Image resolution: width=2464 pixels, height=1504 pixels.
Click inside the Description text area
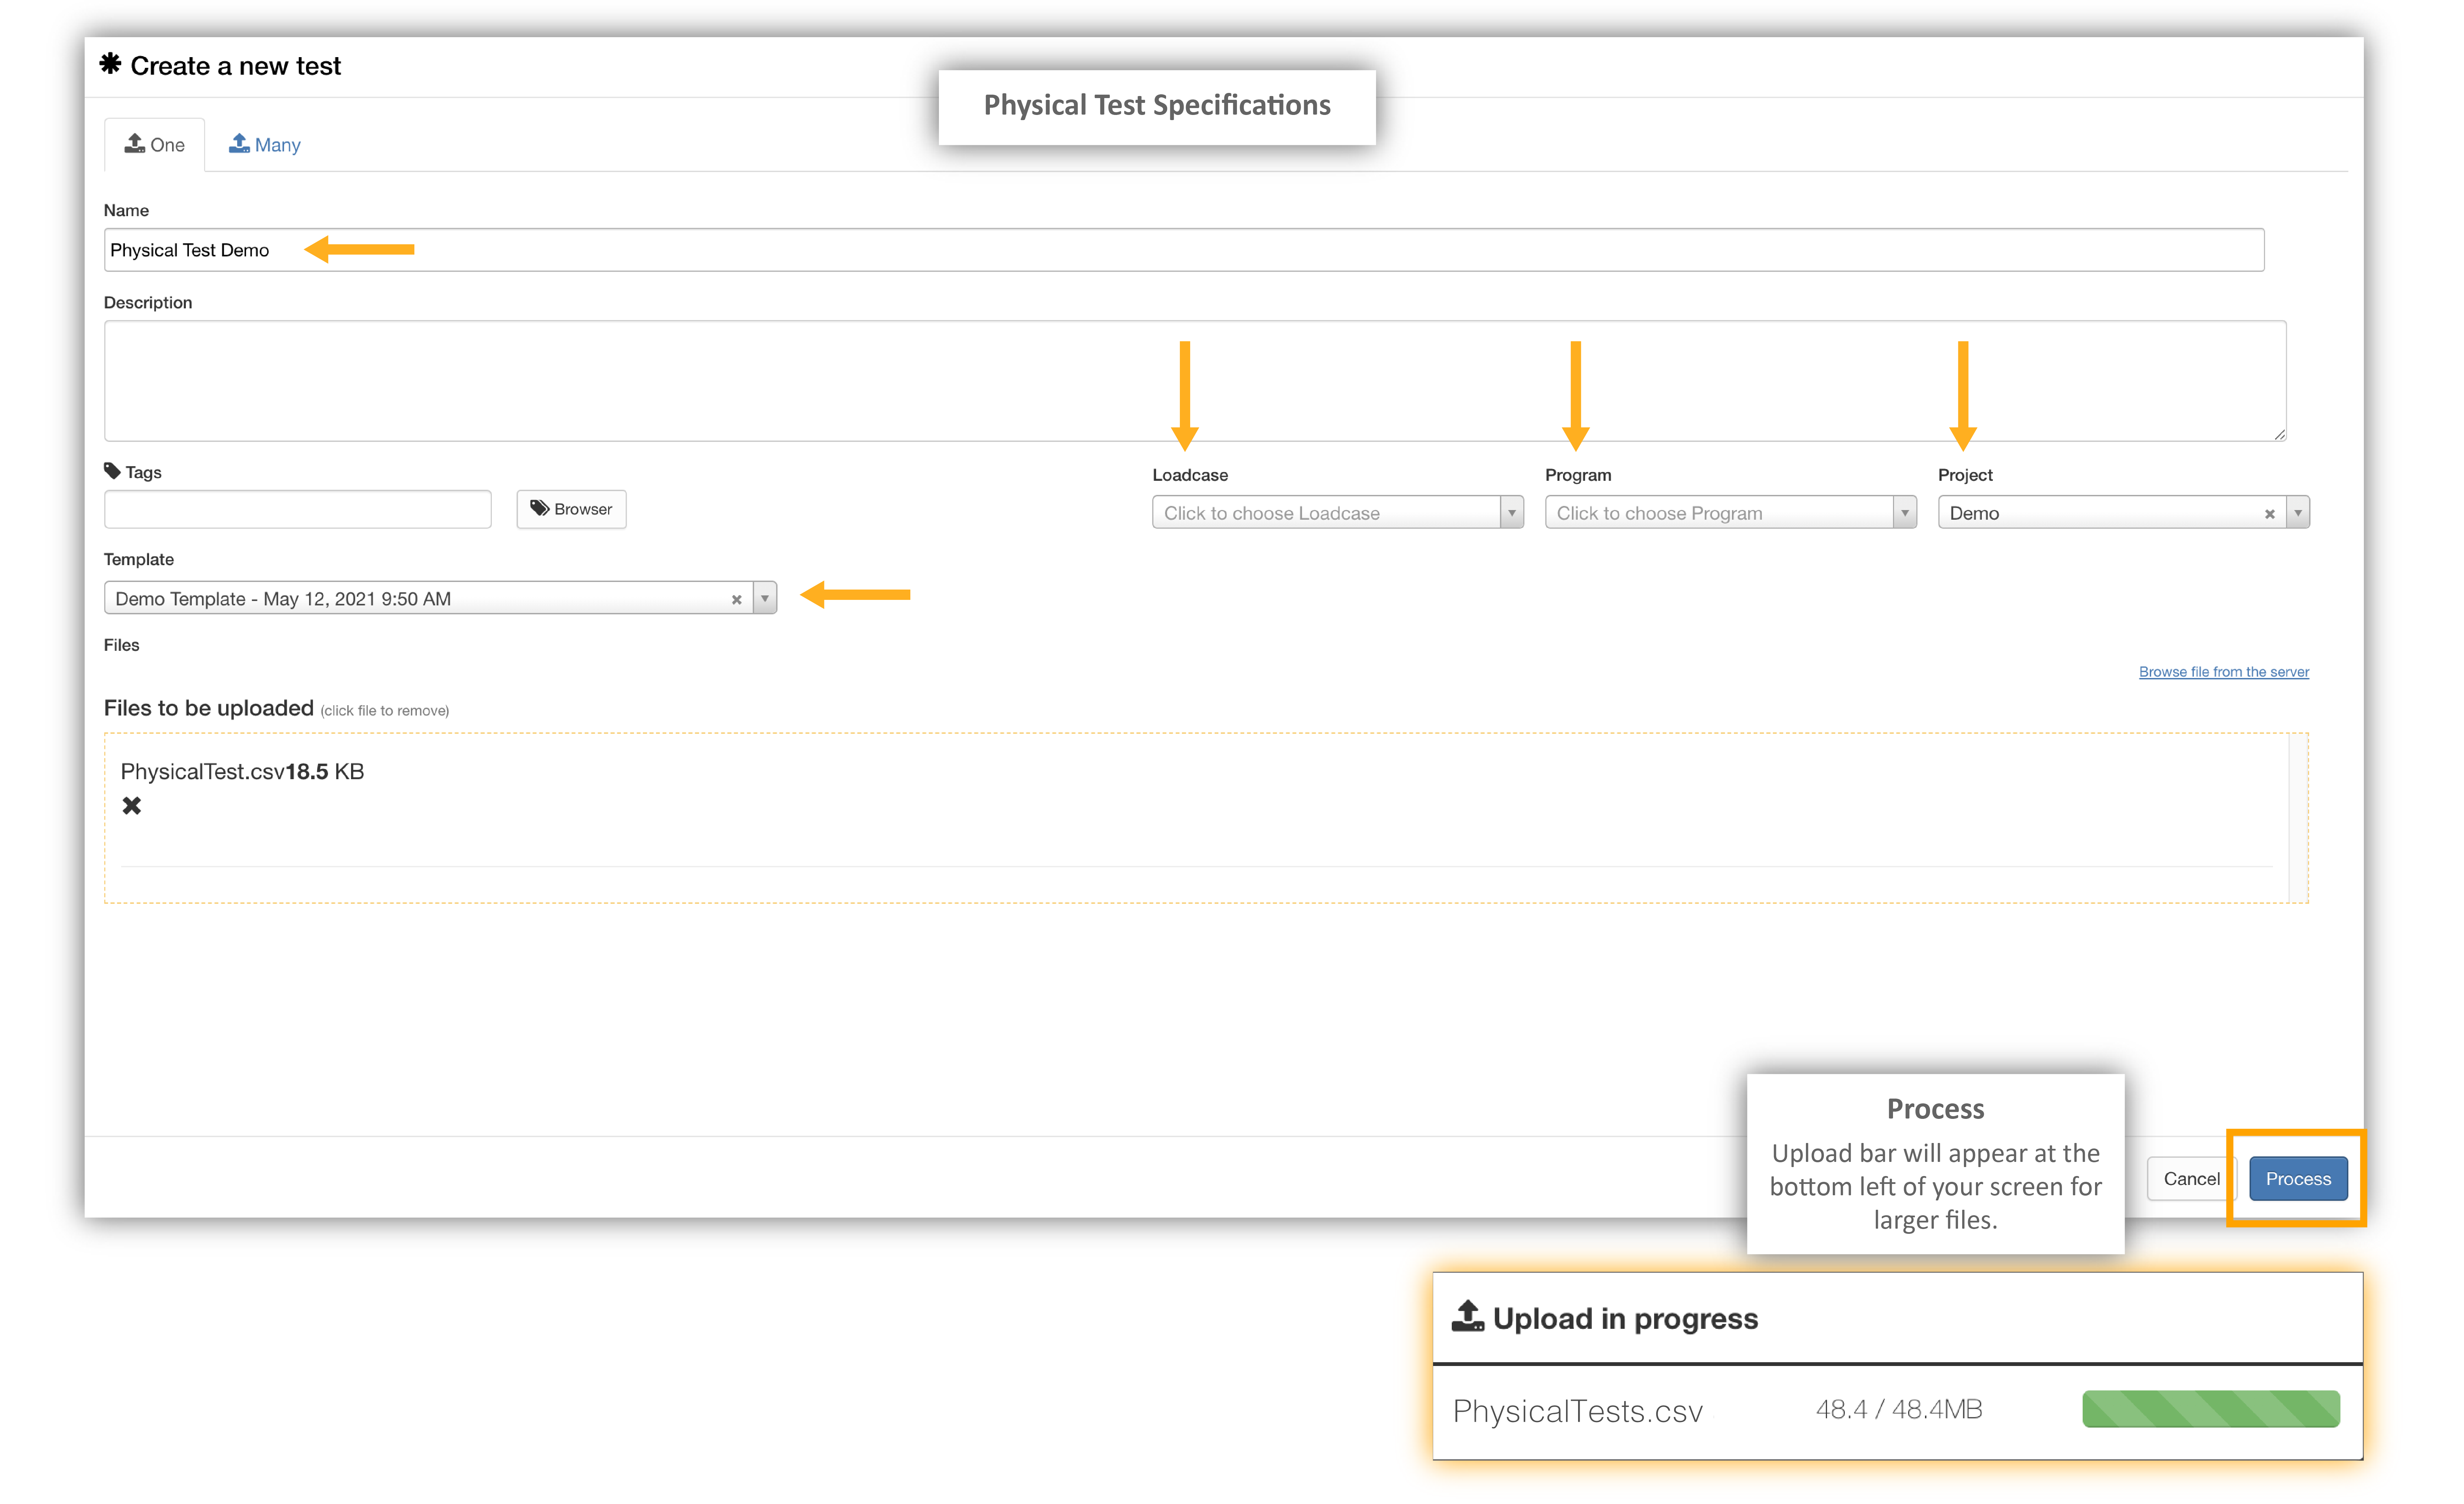pos(1195,381)
